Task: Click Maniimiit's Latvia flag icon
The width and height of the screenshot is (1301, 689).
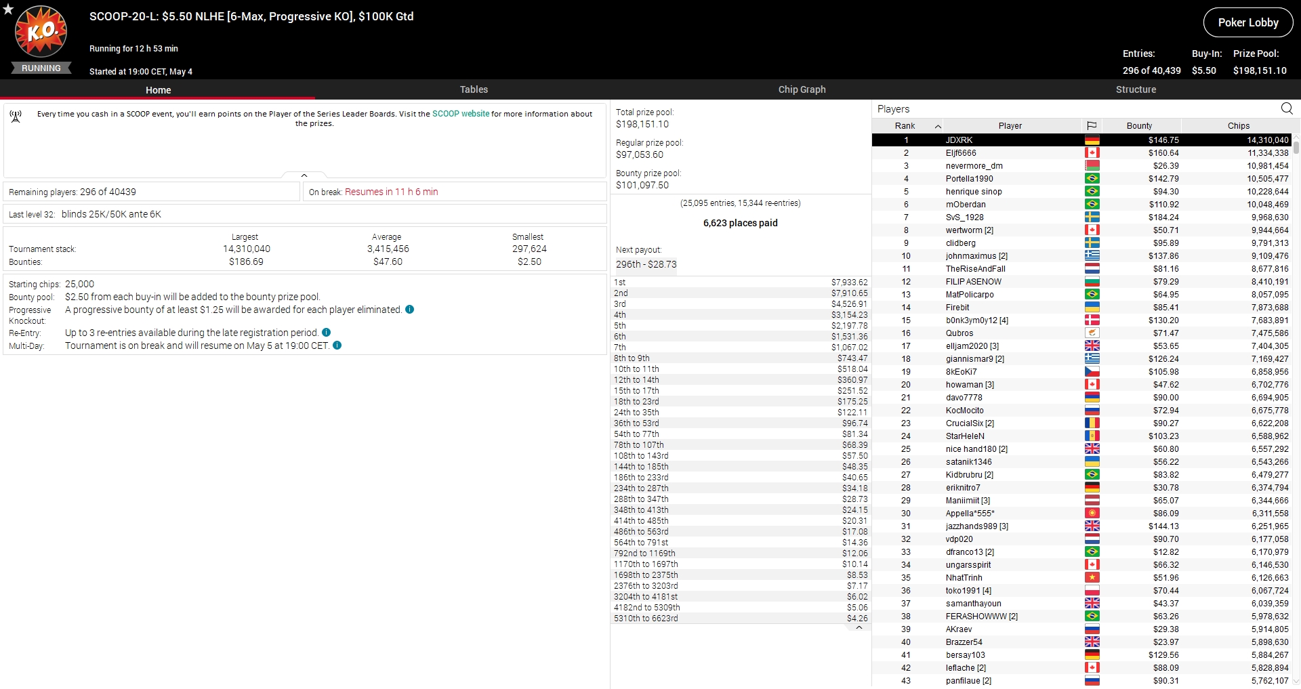Action: [1092, 501]
